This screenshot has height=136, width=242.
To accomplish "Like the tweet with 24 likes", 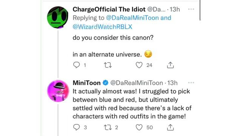I will pos(139,65).
